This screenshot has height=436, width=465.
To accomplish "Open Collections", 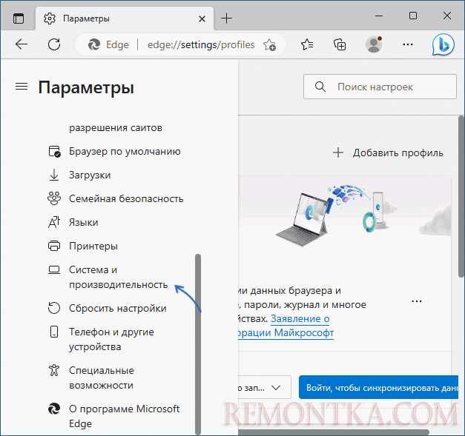I will pos(340,44).
